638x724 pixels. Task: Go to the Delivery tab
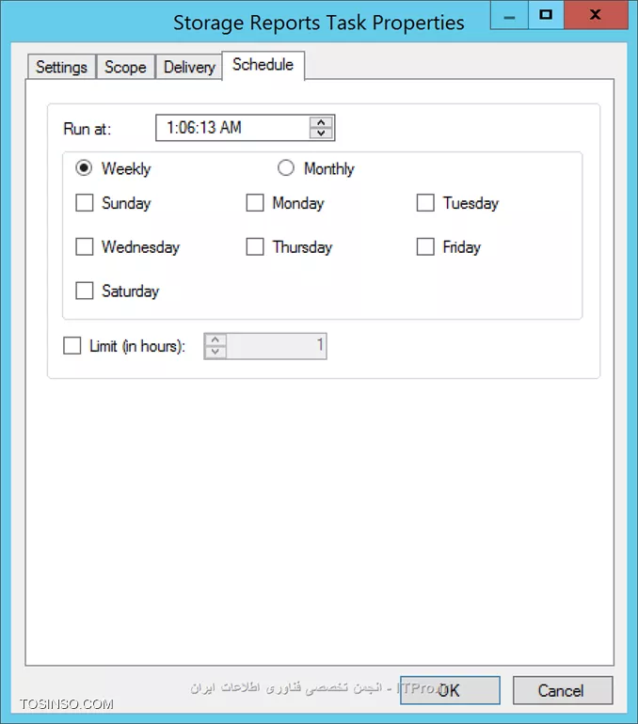point(189,68)
